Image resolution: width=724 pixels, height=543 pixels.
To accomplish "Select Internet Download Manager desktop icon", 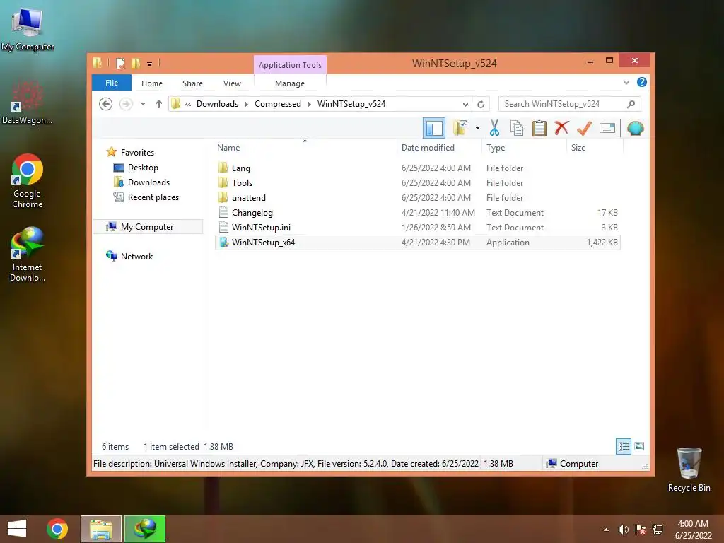I will point(28,254).
